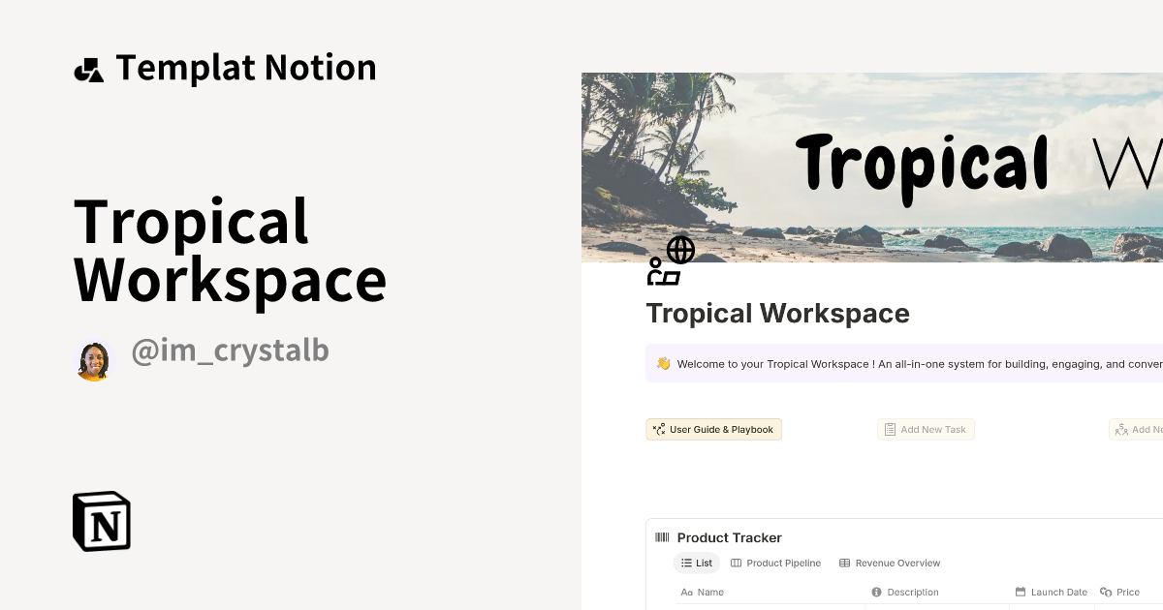Click the clipboard icon on Add New Task

(890, 429)
